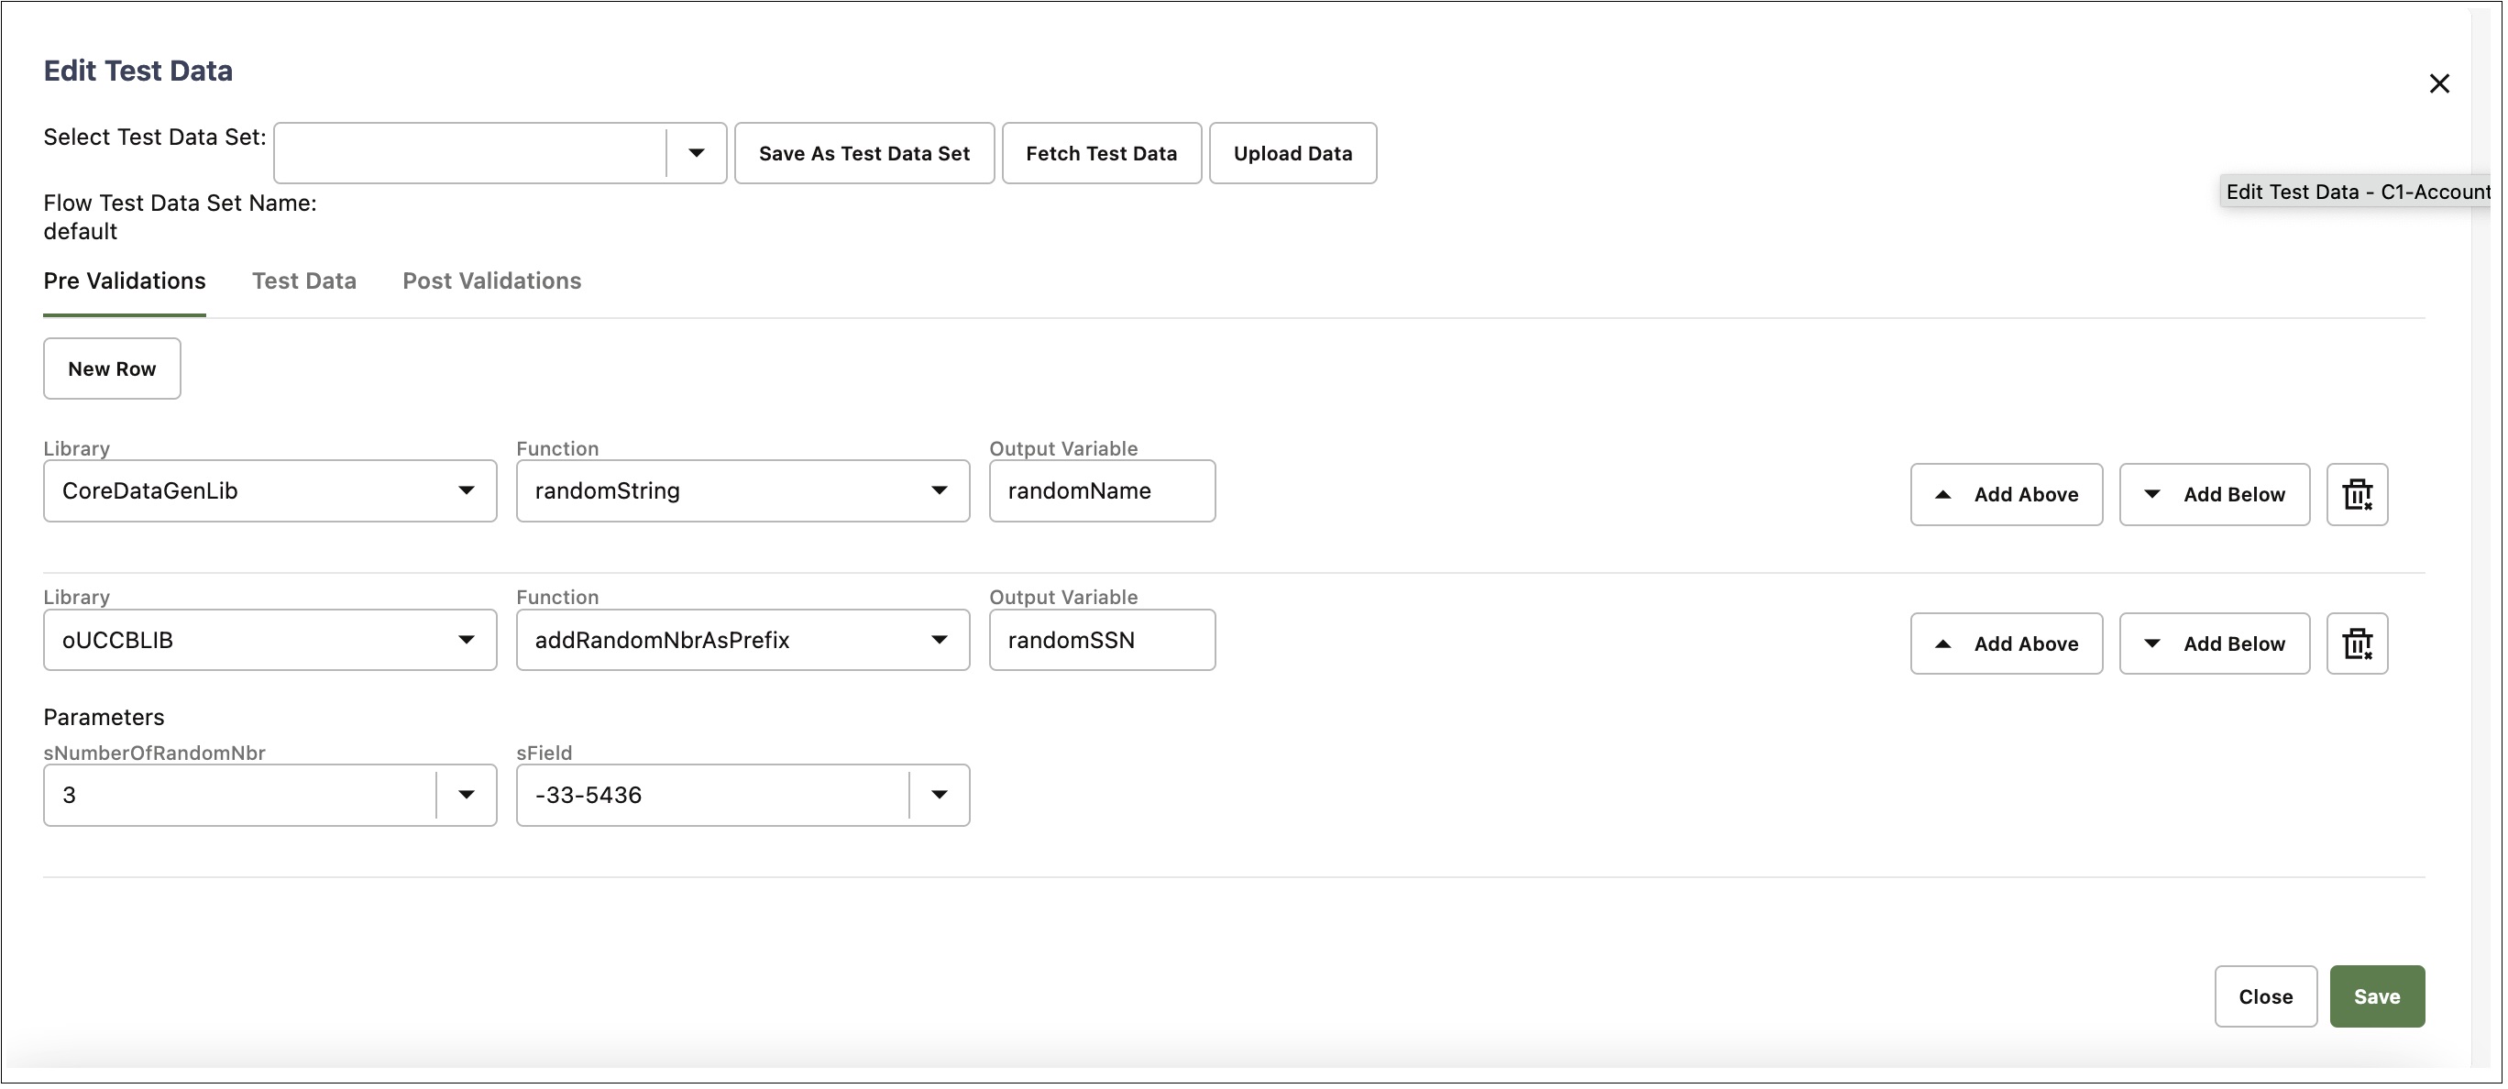Screen dimensions: 2508x1089
Task: Click the New Row button
Action: tap(112, 368)
